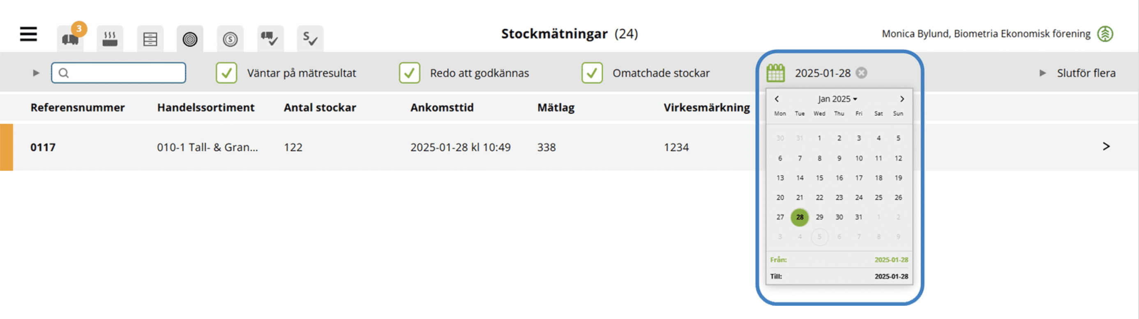Screen dimensions: 1139x319
Task: Clear the 2025-01-28 date filter
Action: point(861,73)
